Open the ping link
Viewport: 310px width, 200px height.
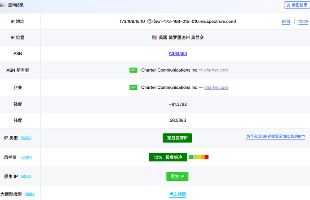click(x=286, y=22)
